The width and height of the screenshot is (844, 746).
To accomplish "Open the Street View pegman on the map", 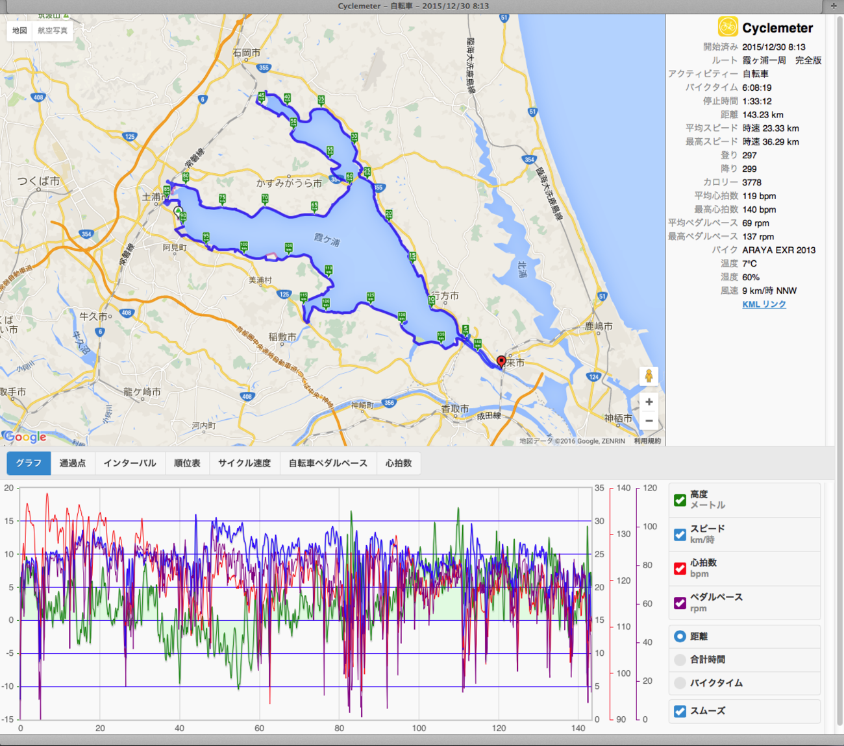I will click(649, 376).
